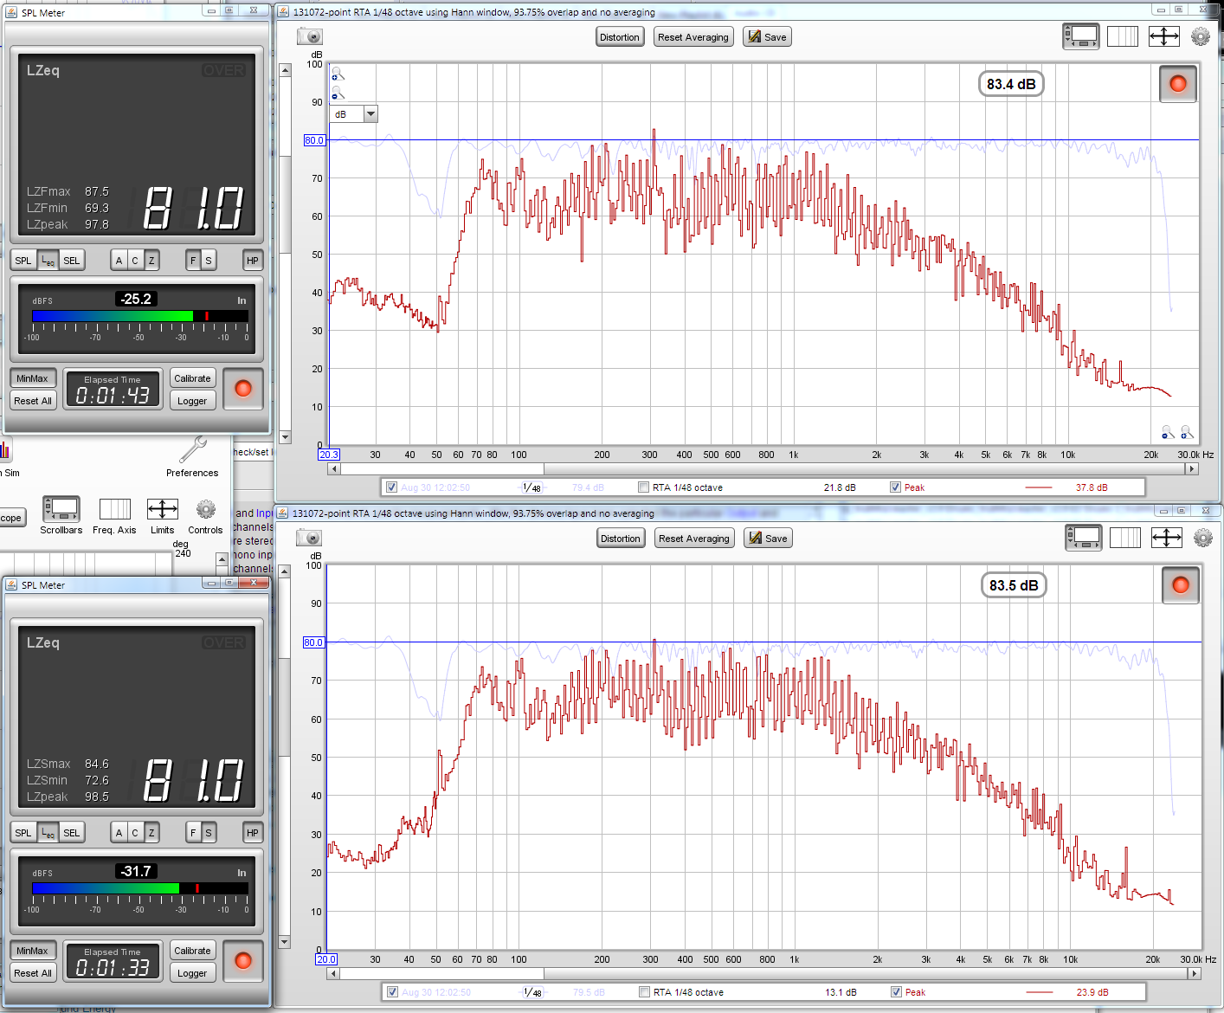Toggle Aug 30 trace checkbox in top legend
1224x1013 pixels.
[x=392, y=487]
